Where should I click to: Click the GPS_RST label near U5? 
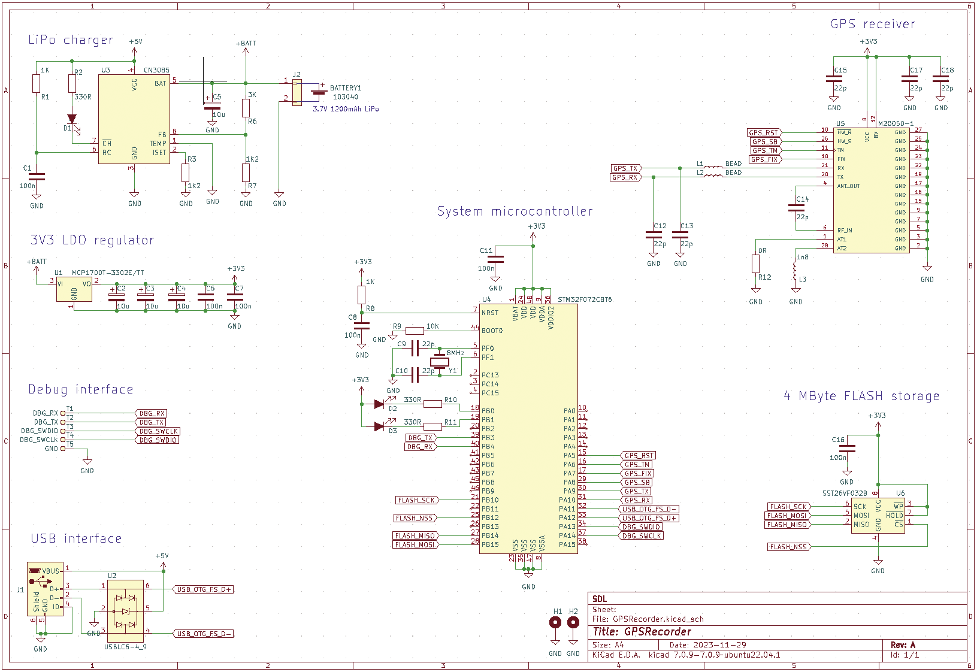click(x=764, y=132)
